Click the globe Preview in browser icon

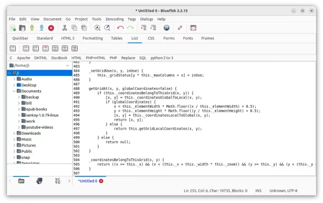click(x=166, y=28)
